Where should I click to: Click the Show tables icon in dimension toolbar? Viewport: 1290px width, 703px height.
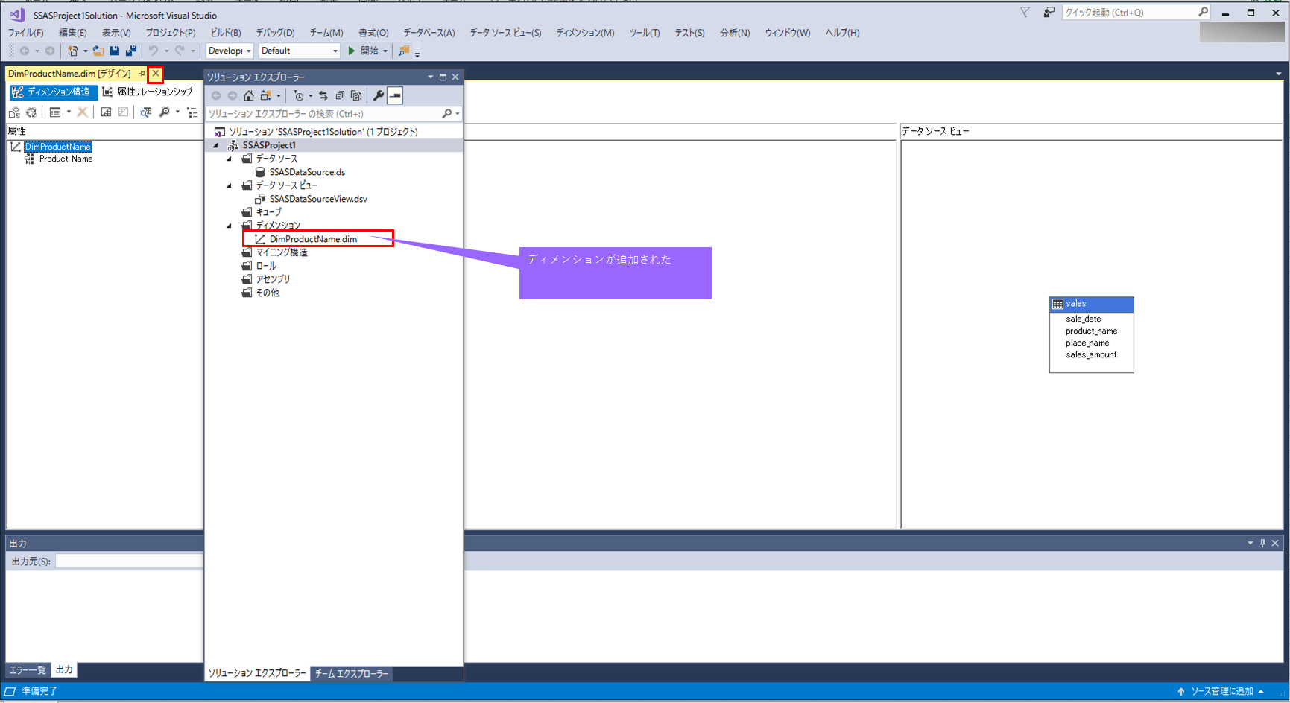[106, 112]
